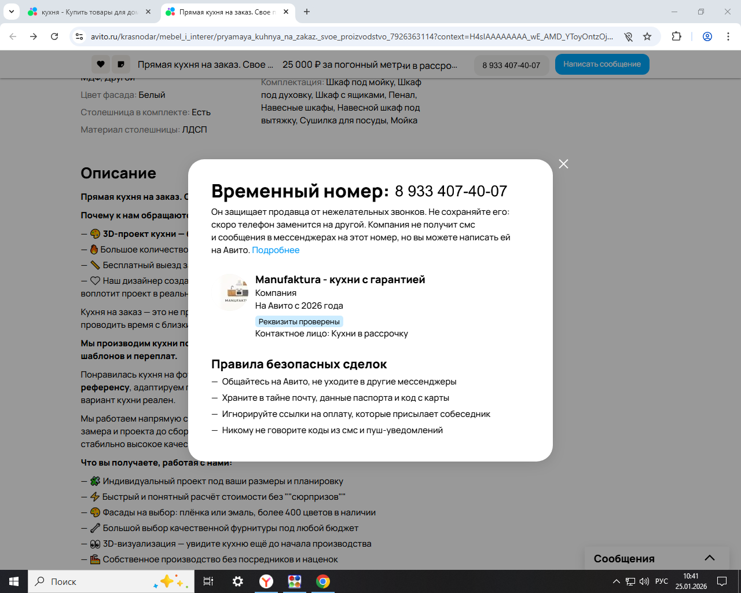Show hidden system tray icons

tap(616, 581)
